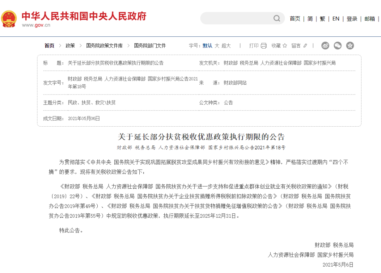The image size is (381, 273).
Task: Click the national emblem logo
Action: (x=9, y=18)
